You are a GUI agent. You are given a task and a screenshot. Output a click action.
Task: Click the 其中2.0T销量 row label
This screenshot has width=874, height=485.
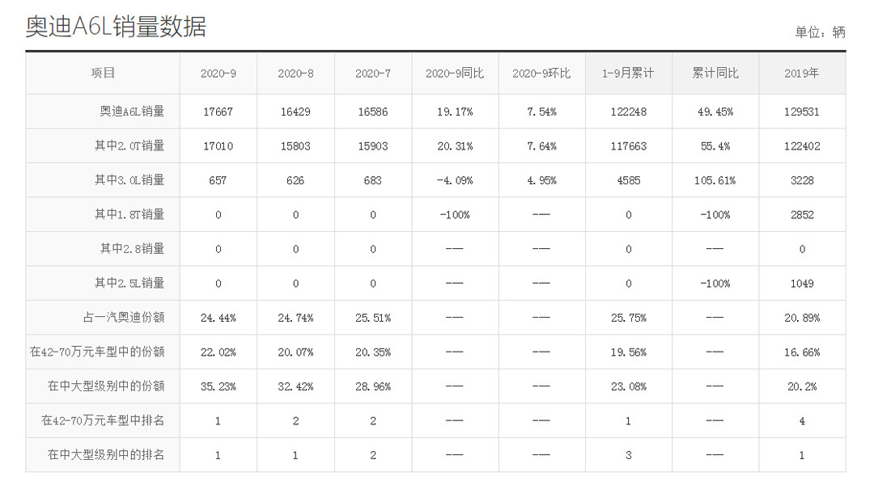tap(129, 146)
